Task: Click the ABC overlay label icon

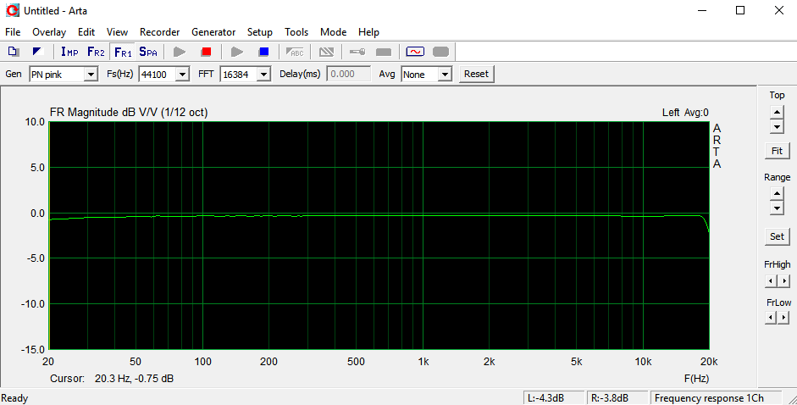Action: pos(295,52)
